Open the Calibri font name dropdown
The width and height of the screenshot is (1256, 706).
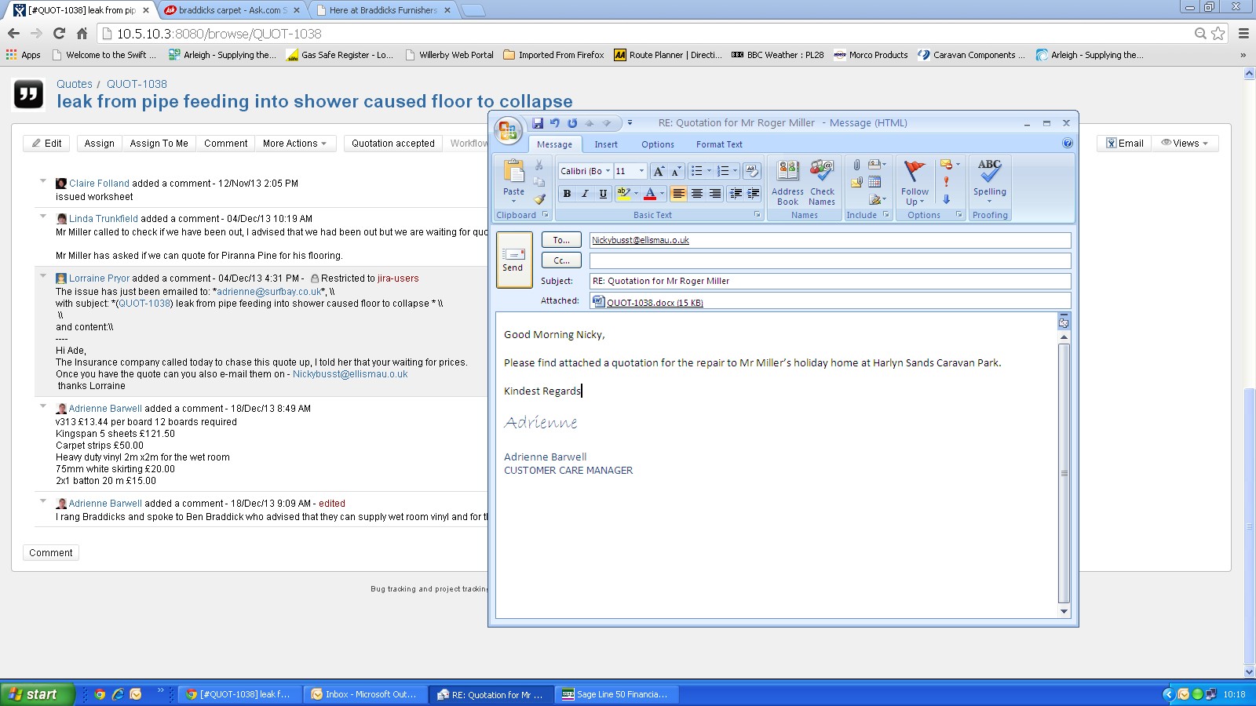608,171
